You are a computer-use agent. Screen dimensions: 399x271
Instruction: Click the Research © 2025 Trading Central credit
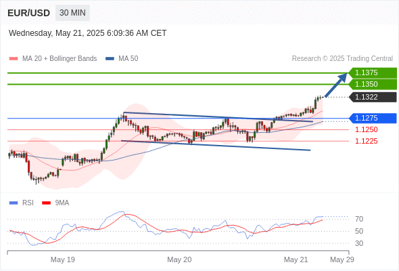tap(342, 59)
